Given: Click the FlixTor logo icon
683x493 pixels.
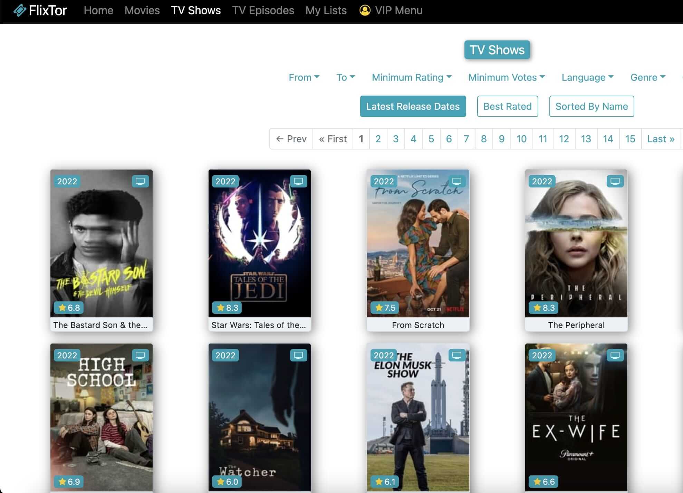Looking at the screenshot, I should click(x=21, y=10).
